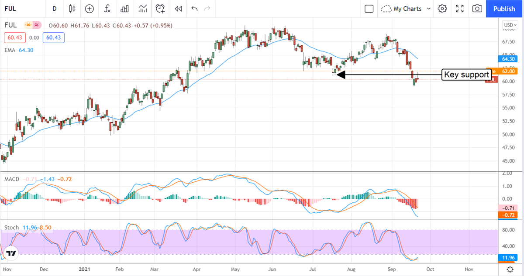The height and width of the screenshot is (276, 524).
Task: Click the red 60.43 sell price button
Action: click(15, 37)
